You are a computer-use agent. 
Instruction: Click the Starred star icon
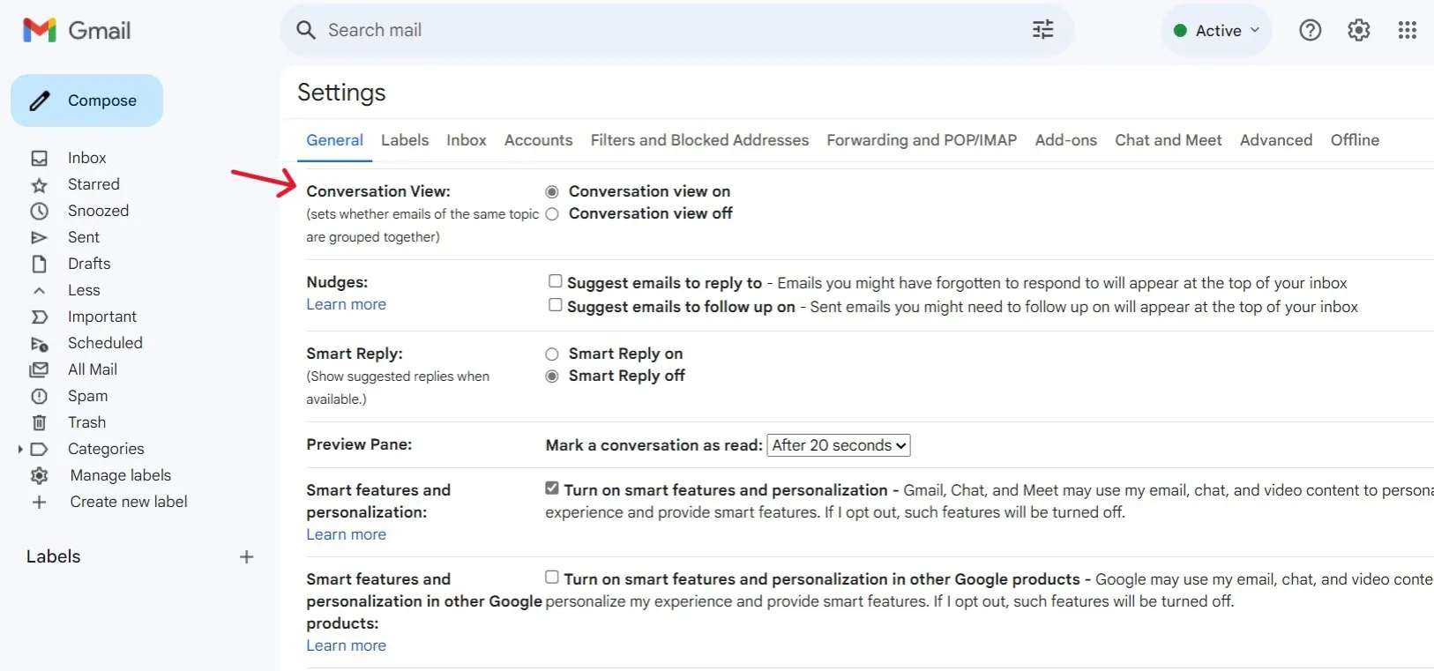pos(39,185)
